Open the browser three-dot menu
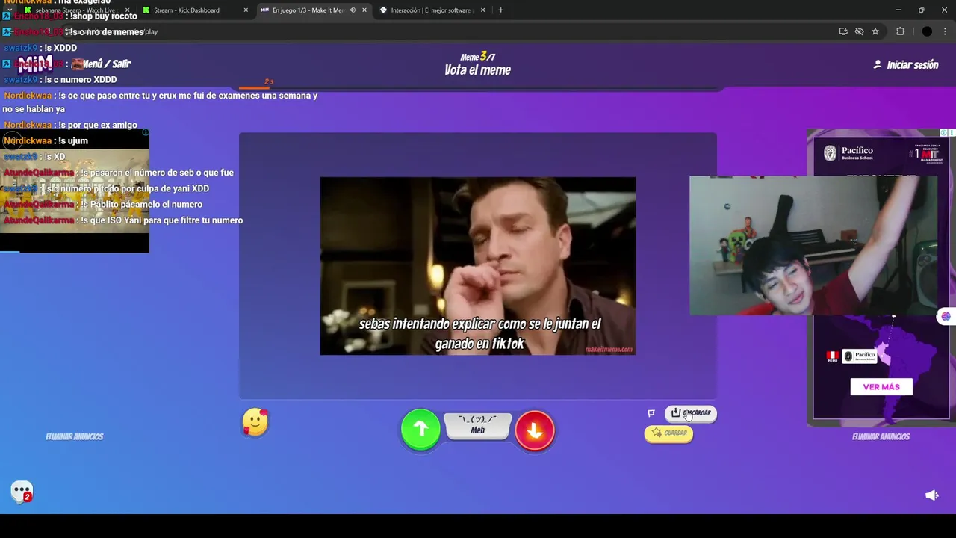The width and height of the screenshot is (956, 538). point(946,31)
